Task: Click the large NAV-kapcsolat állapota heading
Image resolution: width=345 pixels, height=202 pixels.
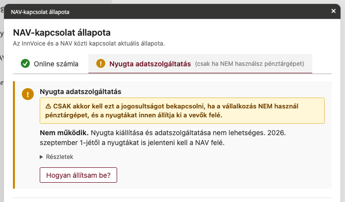Action: tap(62, 33)
